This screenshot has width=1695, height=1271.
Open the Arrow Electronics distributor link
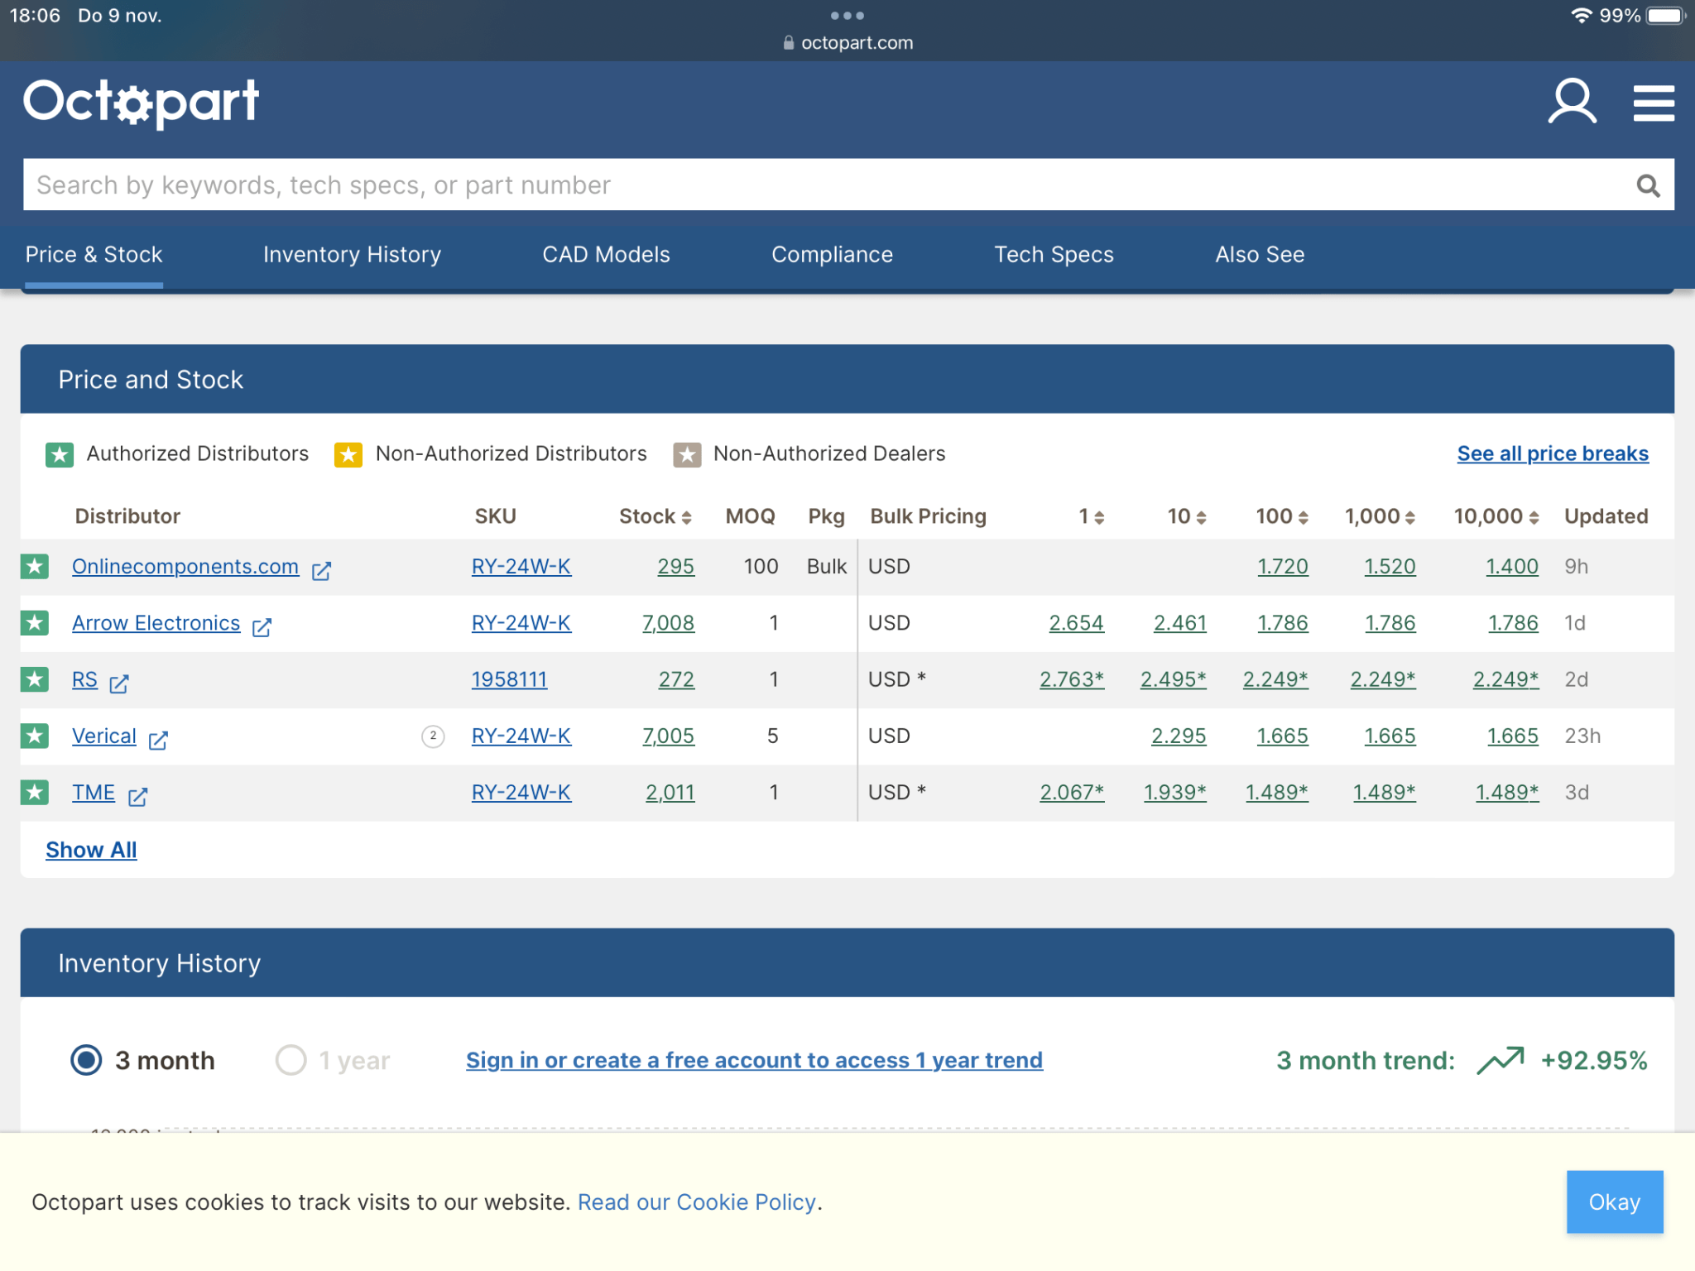pyautogui.click(x=156, y=623)
